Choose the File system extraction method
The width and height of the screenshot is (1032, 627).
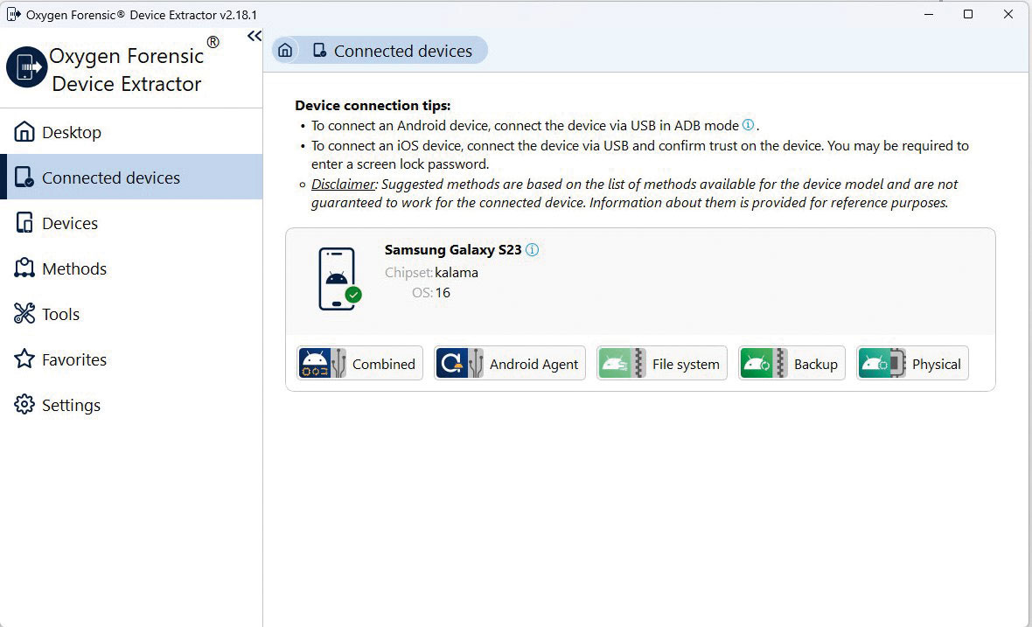pos(661,364)
